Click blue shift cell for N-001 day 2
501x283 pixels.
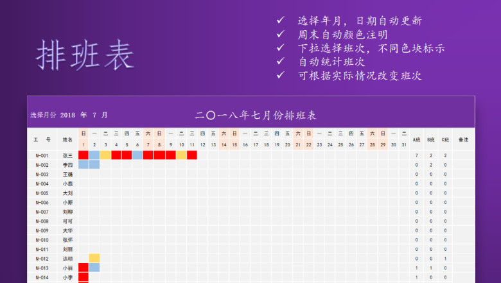pos(94,155)
